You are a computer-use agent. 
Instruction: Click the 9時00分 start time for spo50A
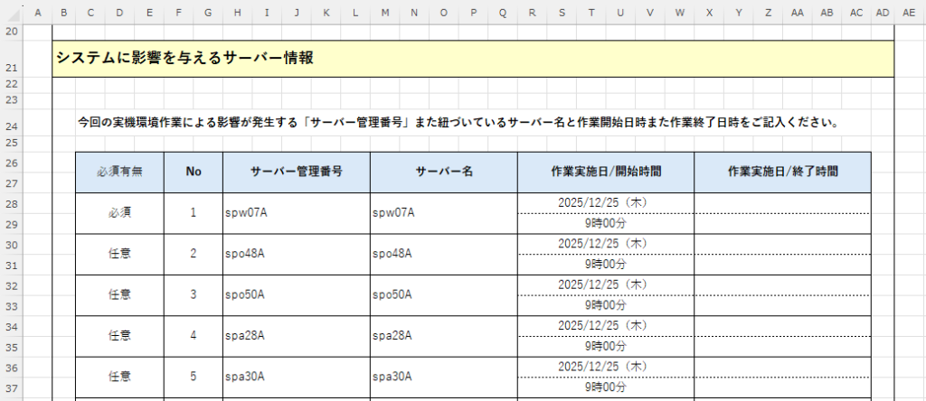605,305
